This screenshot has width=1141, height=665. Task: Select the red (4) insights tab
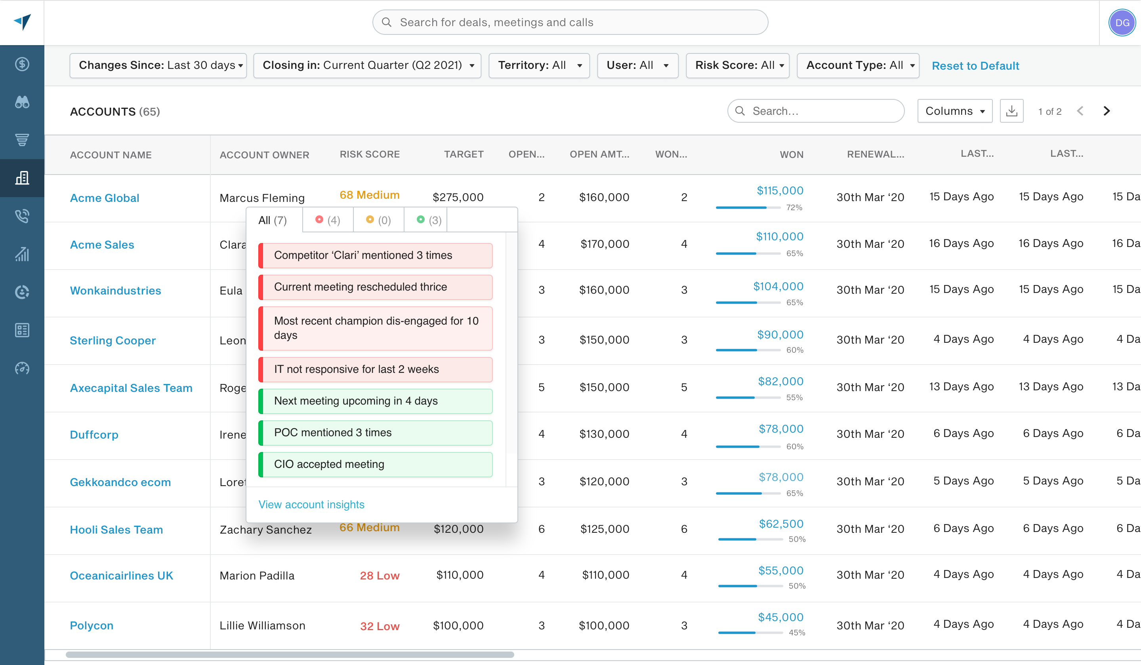point(328,220)
